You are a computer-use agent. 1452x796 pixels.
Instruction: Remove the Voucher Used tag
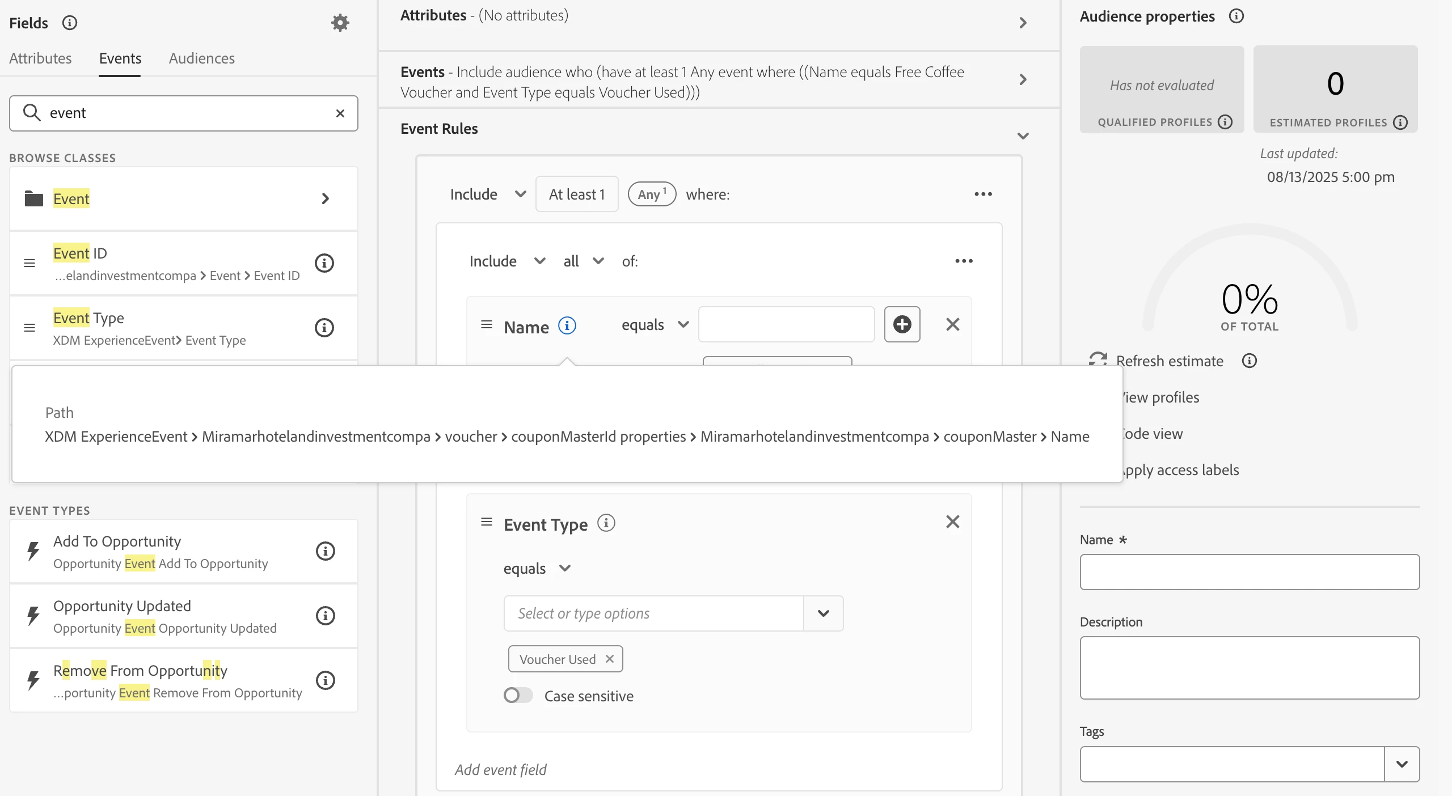tap(610, 659)
